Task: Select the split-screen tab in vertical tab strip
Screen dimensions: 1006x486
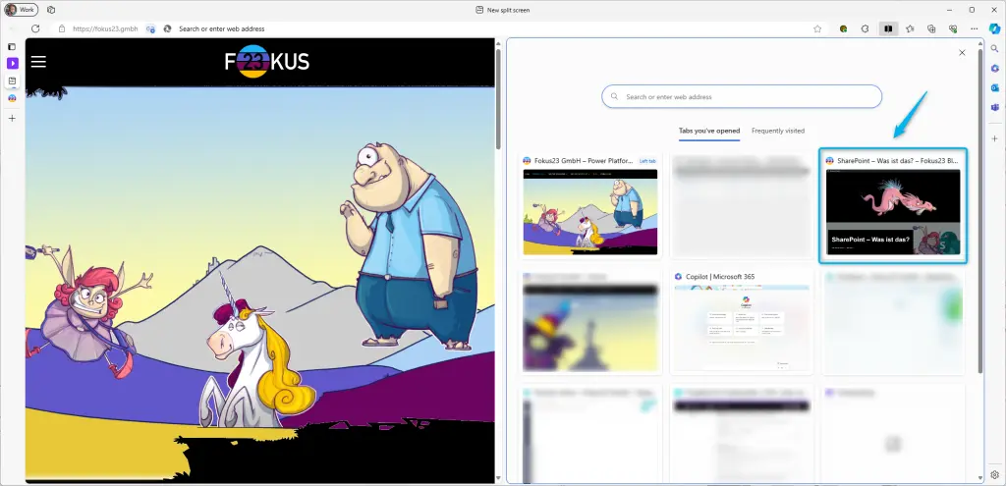Action: coord(12,81)
